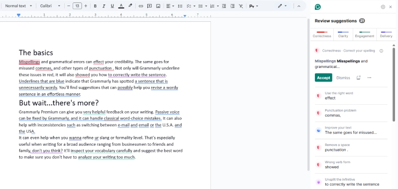This screenshot has width=398, height=189.
Task: Expand the checklist options arrow
Action: pos(195,6)
